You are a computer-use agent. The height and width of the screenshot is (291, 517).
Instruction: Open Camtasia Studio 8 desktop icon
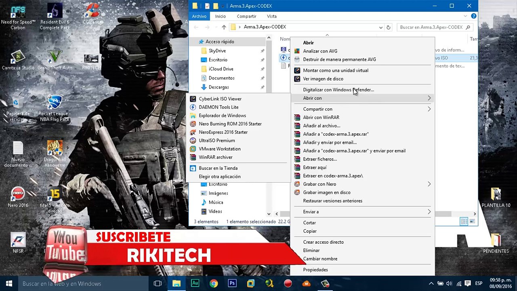pos(18,63)
